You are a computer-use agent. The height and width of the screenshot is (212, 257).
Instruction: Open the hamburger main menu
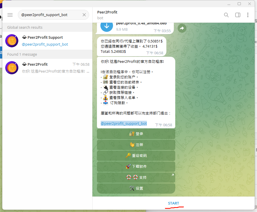point(10,15)
